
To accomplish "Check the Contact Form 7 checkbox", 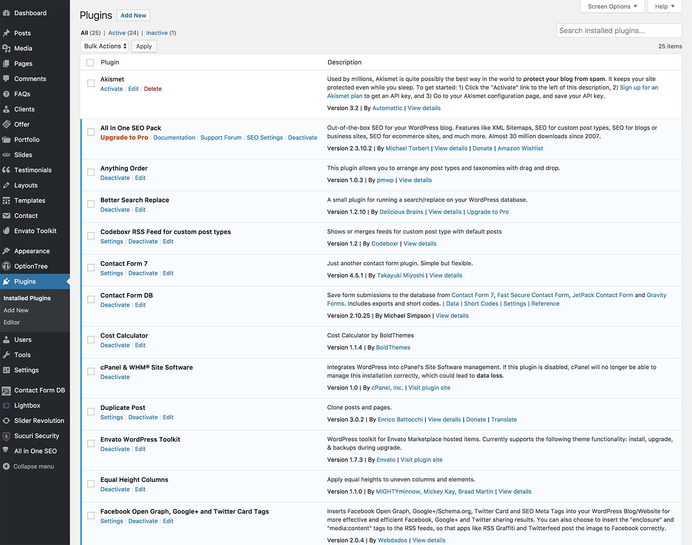I will tap(91, 268).
